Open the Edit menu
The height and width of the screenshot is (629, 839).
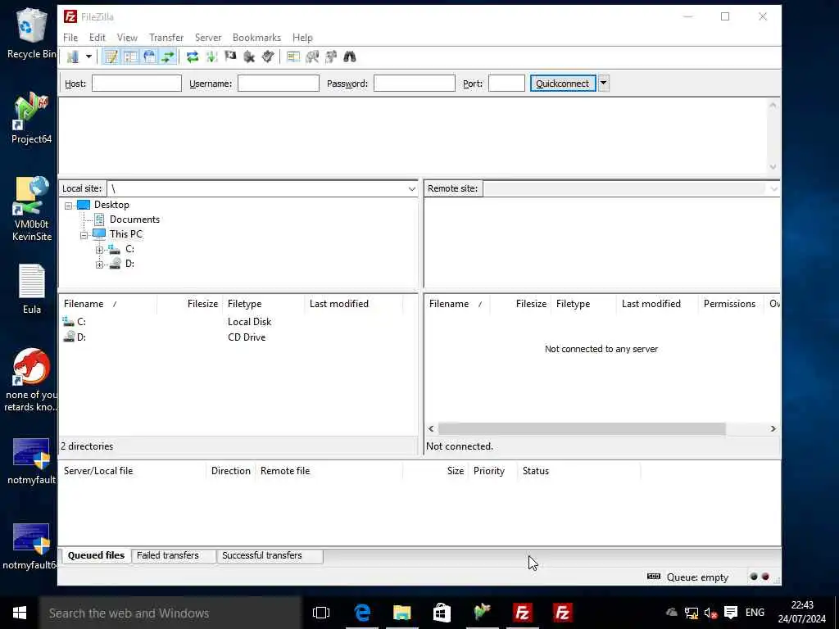coord(97,38)
